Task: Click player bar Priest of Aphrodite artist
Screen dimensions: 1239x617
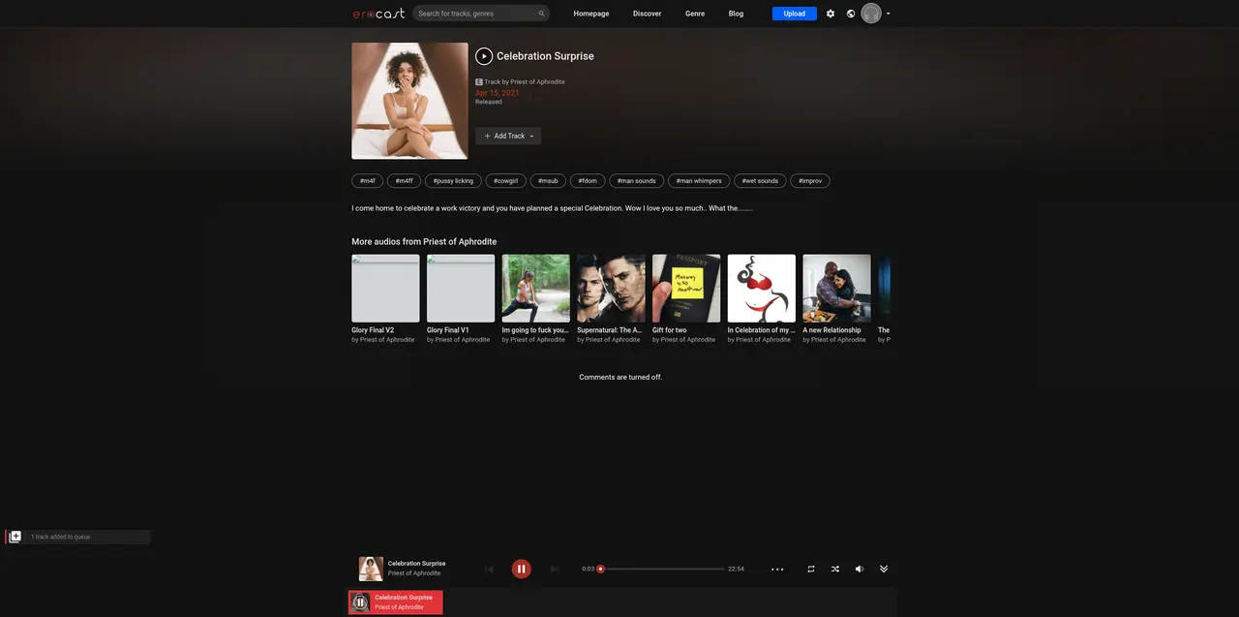Action: (414, 573)
